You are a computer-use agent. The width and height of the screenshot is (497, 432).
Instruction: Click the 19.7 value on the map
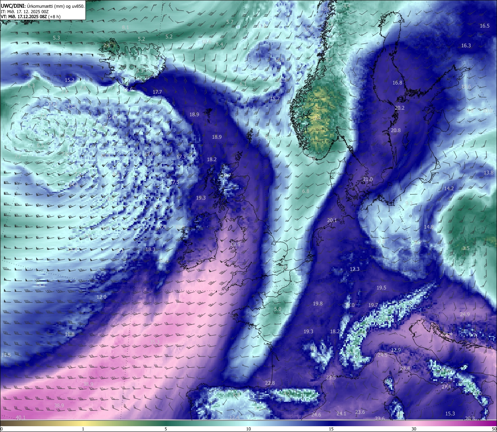pos(373,305)
